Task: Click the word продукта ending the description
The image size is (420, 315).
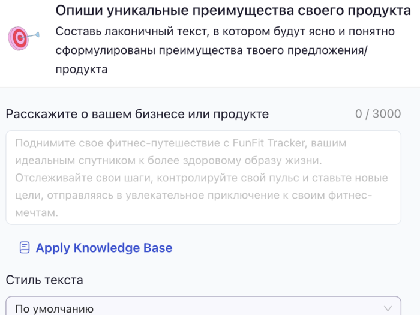Action: 82,70
